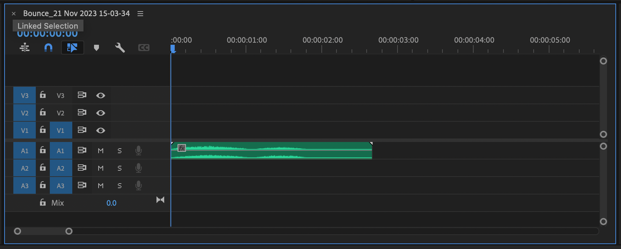Hide track V2 output with eye icon

(x=101, y=113)
